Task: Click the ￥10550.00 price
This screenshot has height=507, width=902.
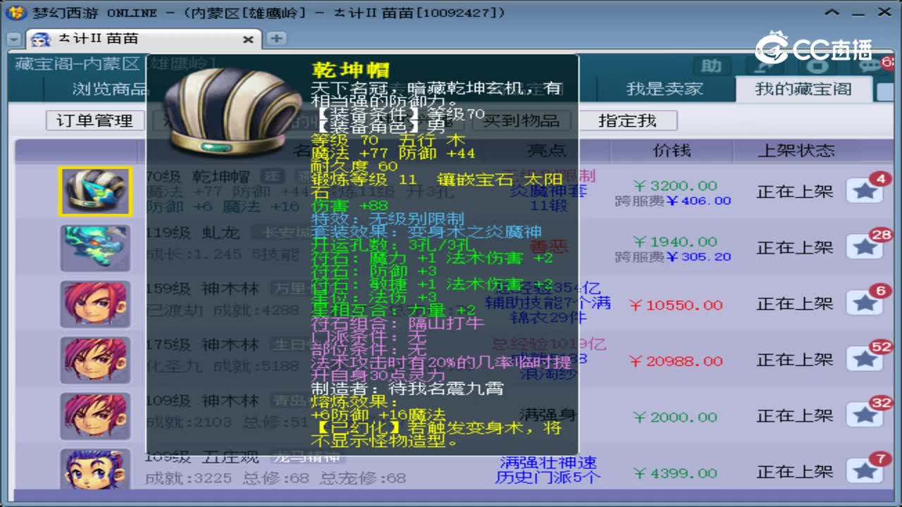Action: pos(675,305)
